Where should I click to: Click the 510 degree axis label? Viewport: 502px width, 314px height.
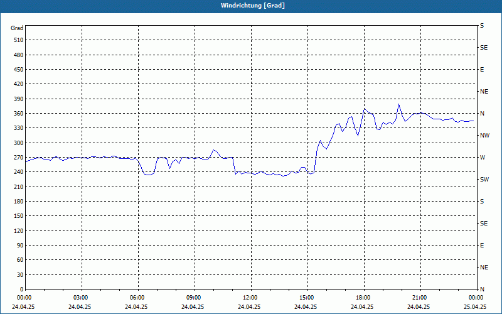19,40
